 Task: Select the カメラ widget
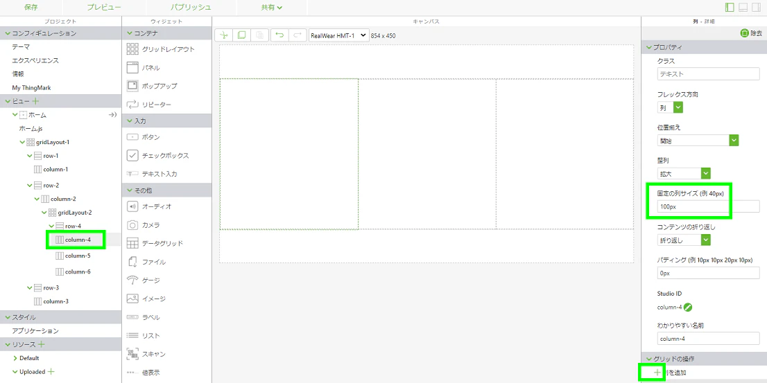(x=143, y=225)
